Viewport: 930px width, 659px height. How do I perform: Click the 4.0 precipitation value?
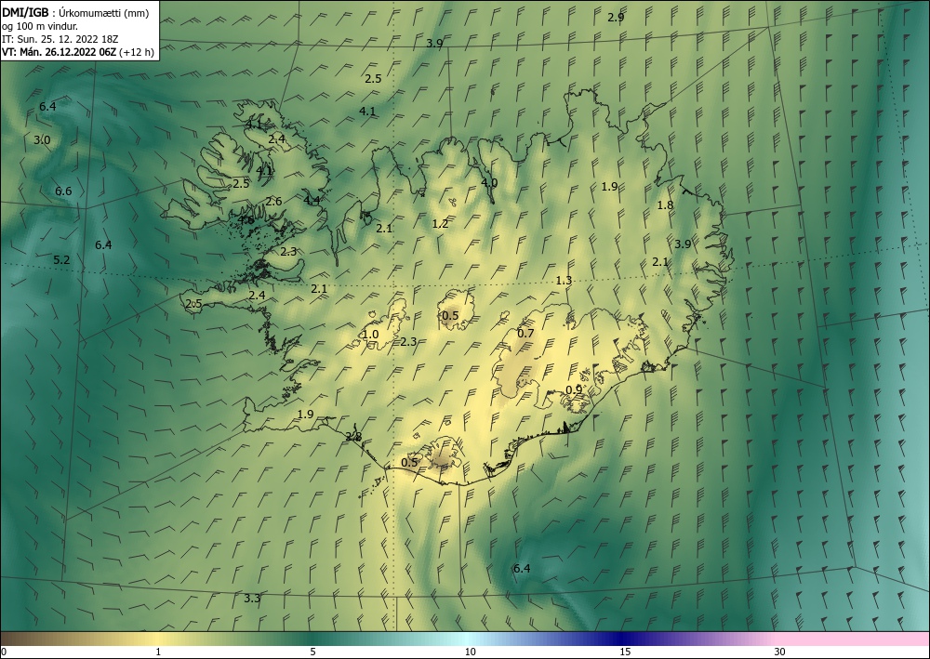489,183
